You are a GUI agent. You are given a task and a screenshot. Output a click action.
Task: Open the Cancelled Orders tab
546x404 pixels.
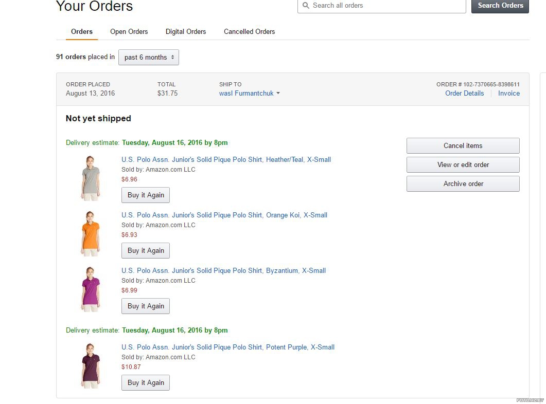[249, 32]
